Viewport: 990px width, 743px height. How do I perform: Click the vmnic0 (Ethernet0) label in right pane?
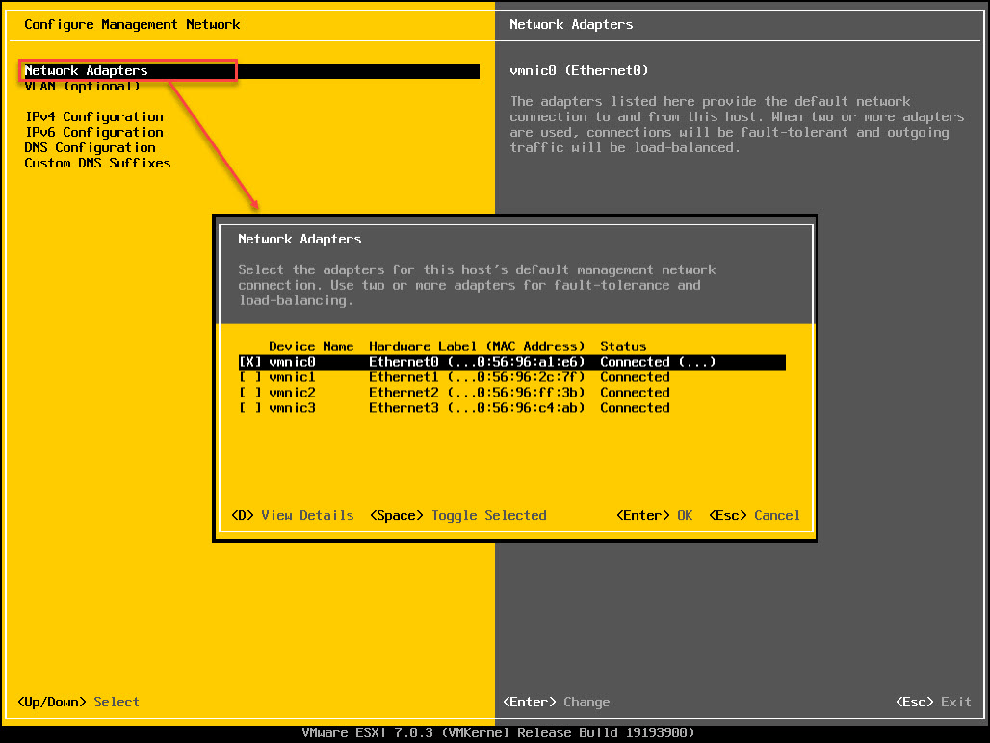point(579,70)
